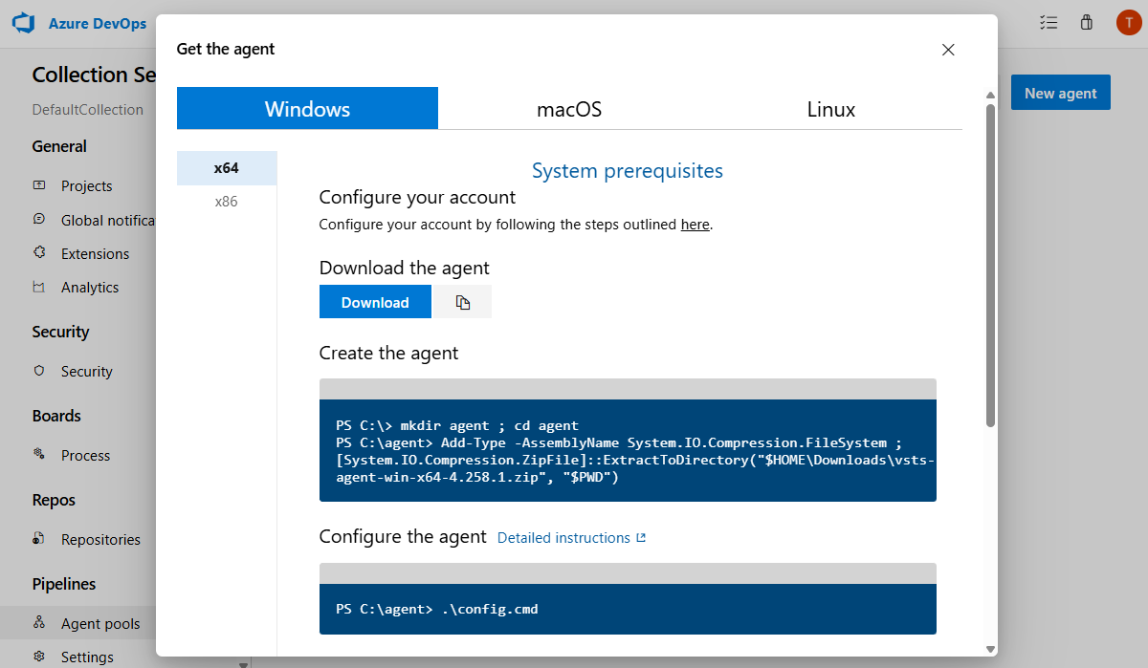
Task: Open the System prerequisites link
Action: click(x=628, y=171)
